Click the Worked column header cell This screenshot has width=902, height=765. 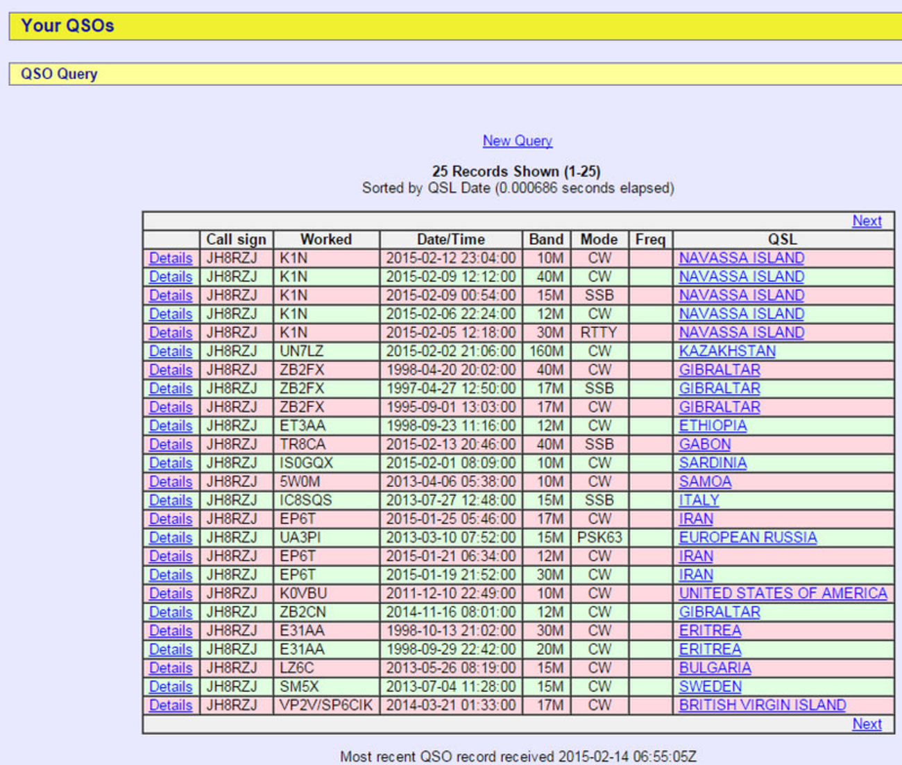coord(326,239)
